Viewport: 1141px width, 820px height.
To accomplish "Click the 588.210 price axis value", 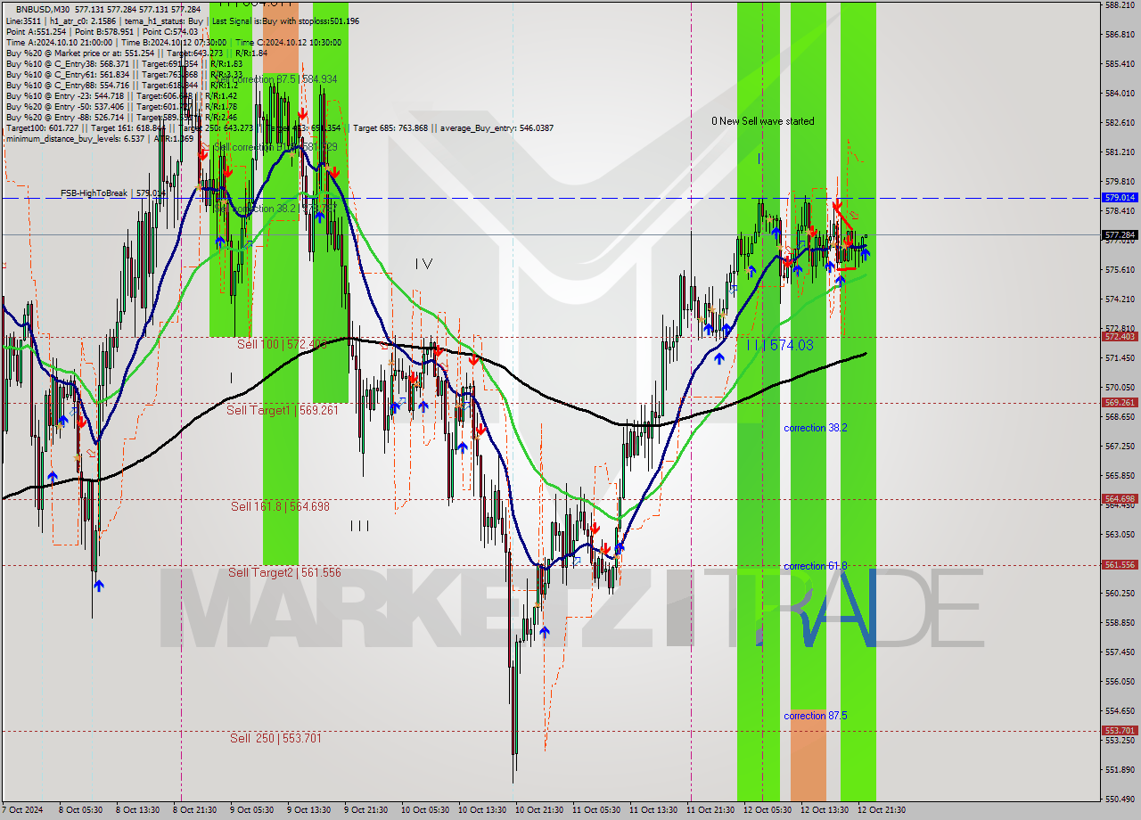I will (1120, 5).
